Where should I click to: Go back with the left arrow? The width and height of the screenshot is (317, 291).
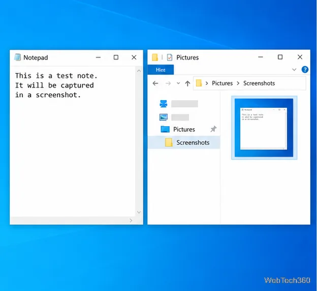[155, 83]
